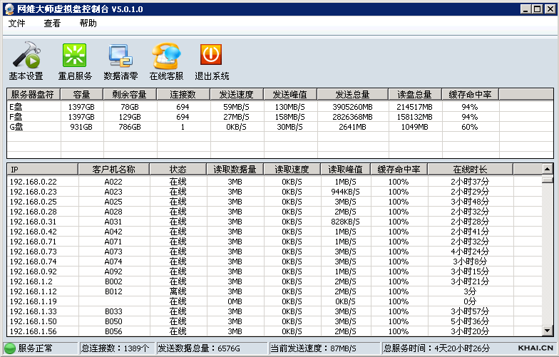Click the application icon in title bar
The image size is (559, 357).
8,8
